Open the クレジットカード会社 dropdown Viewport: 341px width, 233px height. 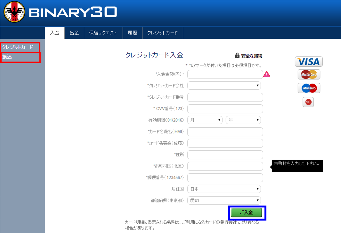224,86
